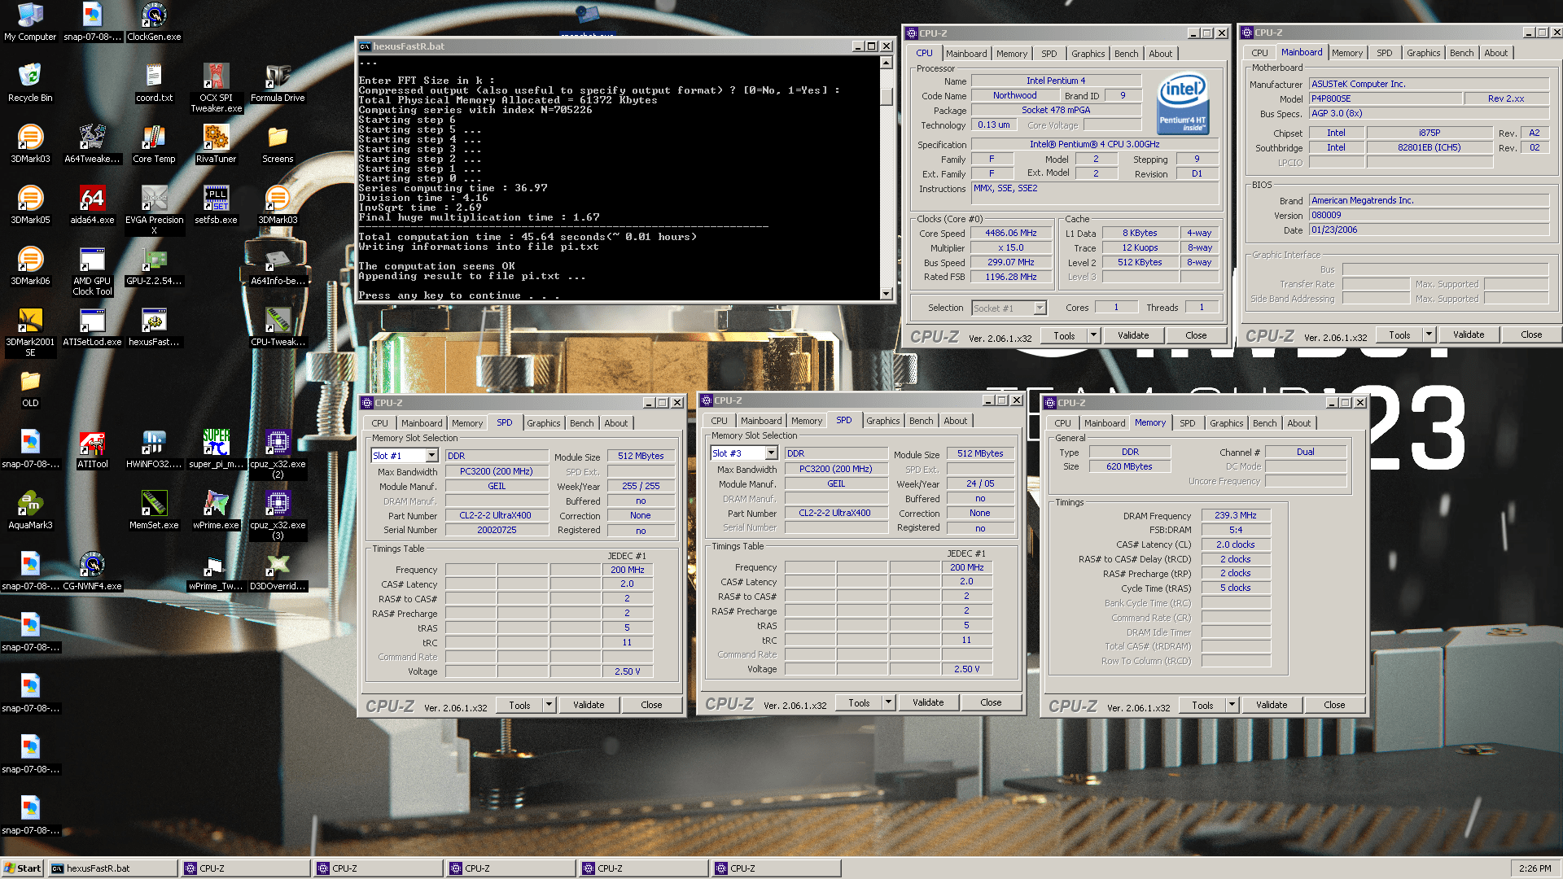The height and width of the screenshot is (879, 1563).
Task: Open CG-NVNF4.exe desktop icon
Action: [92, 571]
